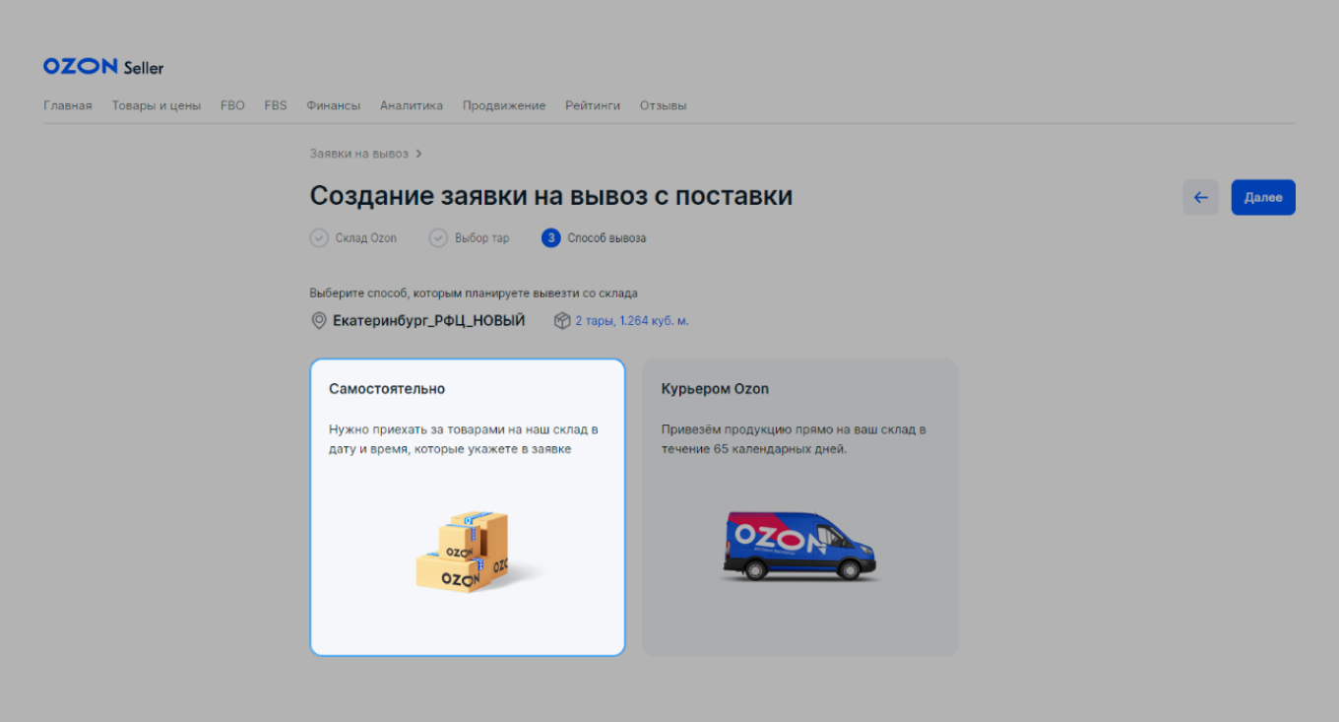Screen dimensions: 1339x722
Task: Click the box icon next to 2 тары
Action: point(562,321)
